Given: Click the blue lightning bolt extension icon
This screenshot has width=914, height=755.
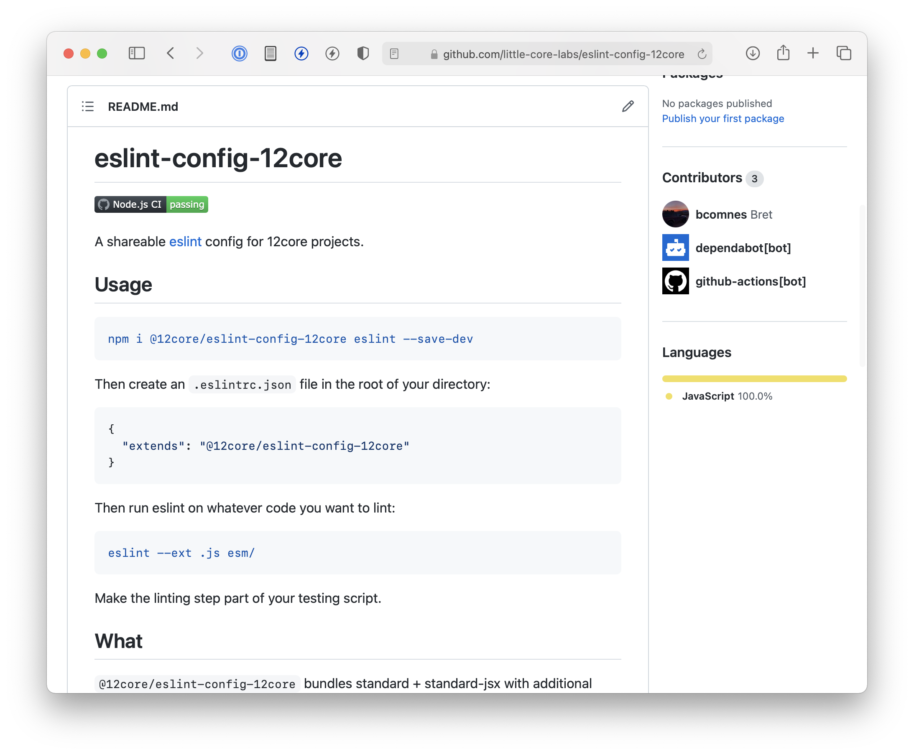Looking at the screenshot, I should (x=301, y=54).
